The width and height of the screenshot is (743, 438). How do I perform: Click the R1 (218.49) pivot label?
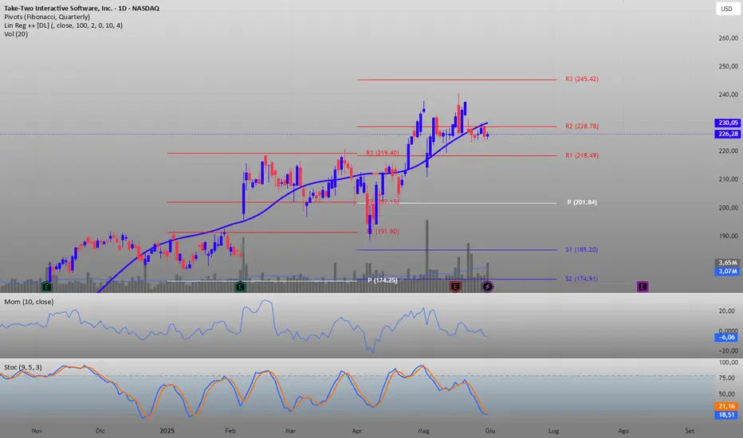582,155
